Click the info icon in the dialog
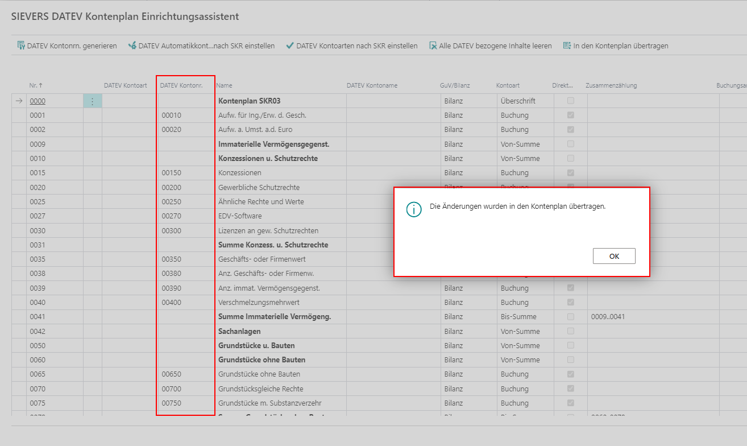 [414, 209]
